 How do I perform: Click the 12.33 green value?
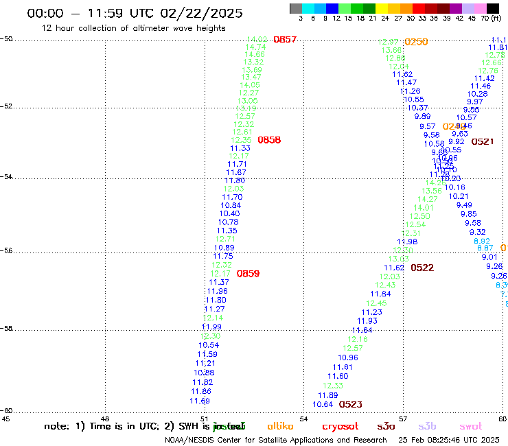pyautogui.click(x=333, y=386)
